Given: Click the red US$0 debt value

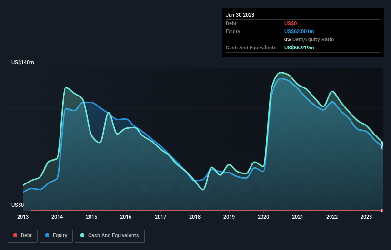Looking at the screenshot, I should click(291, 23).
